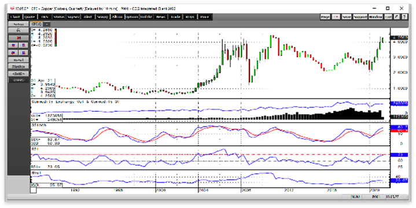
Task: Click the RSI study label
Action: click(35, 149)
